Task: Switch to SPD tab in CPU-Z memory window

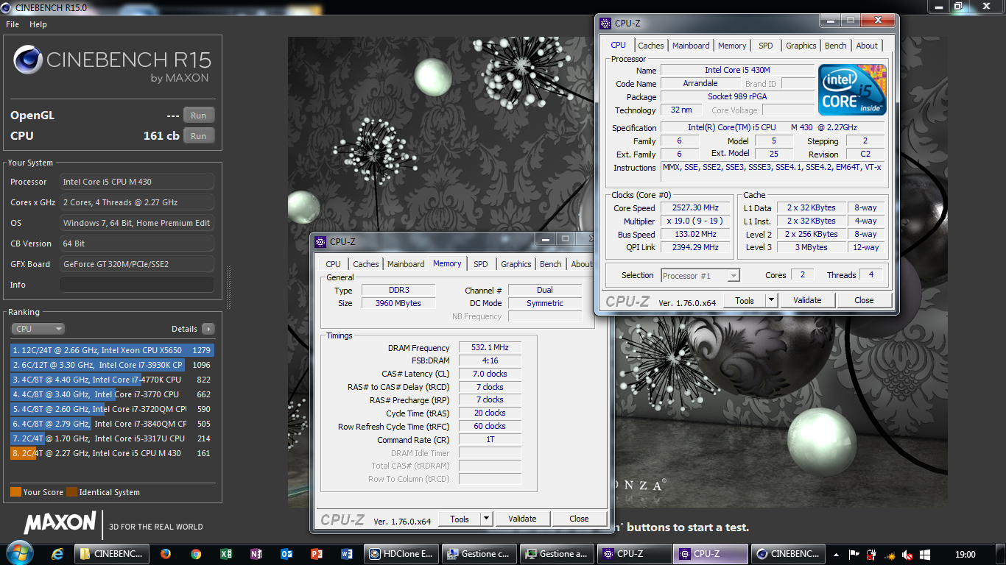Action: [x=481, y=264]
